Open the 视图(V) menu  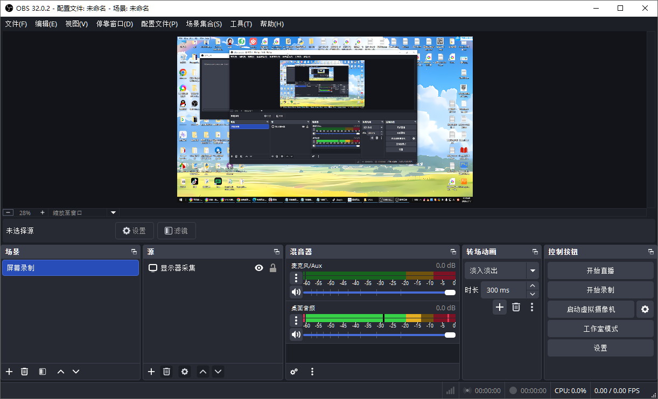pyautogui.click(x=76, y=24)
